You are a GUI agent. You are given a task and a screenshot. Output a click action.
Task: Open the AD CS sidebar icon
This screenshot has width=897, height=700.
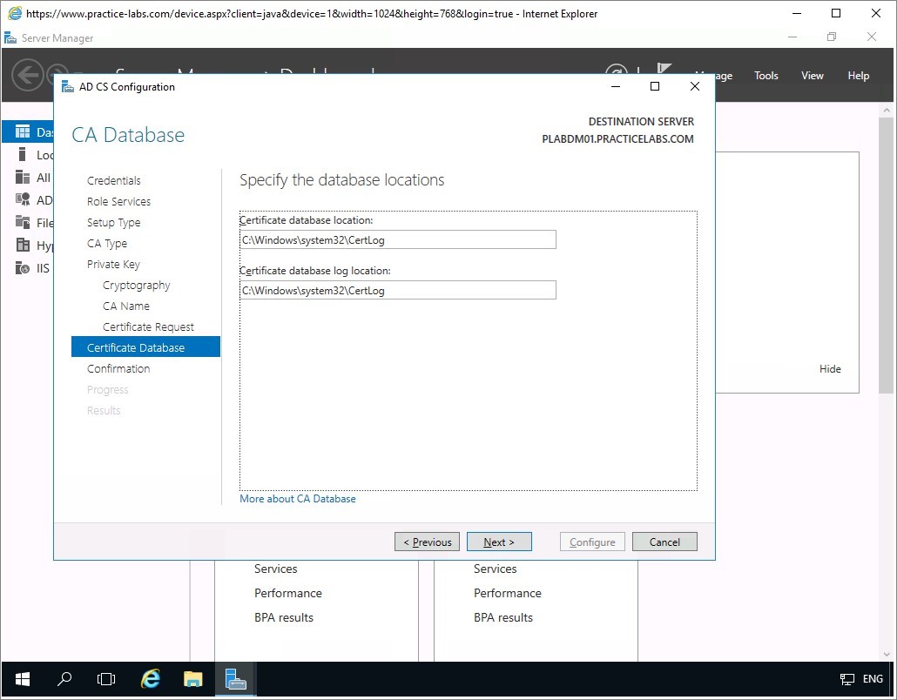23,199
